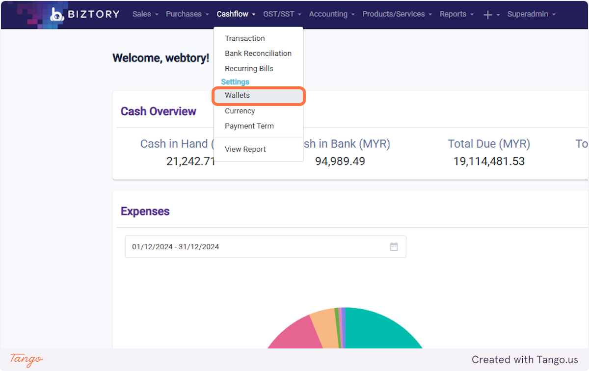Select Bank Reconciliation menu entry
This screenshot has width=589, height=371.
(258, 53)
